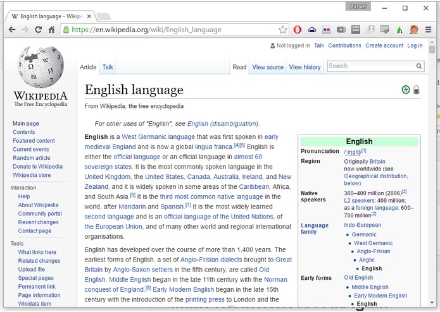
Task: Select the View source tab
Action: point(268,67)
